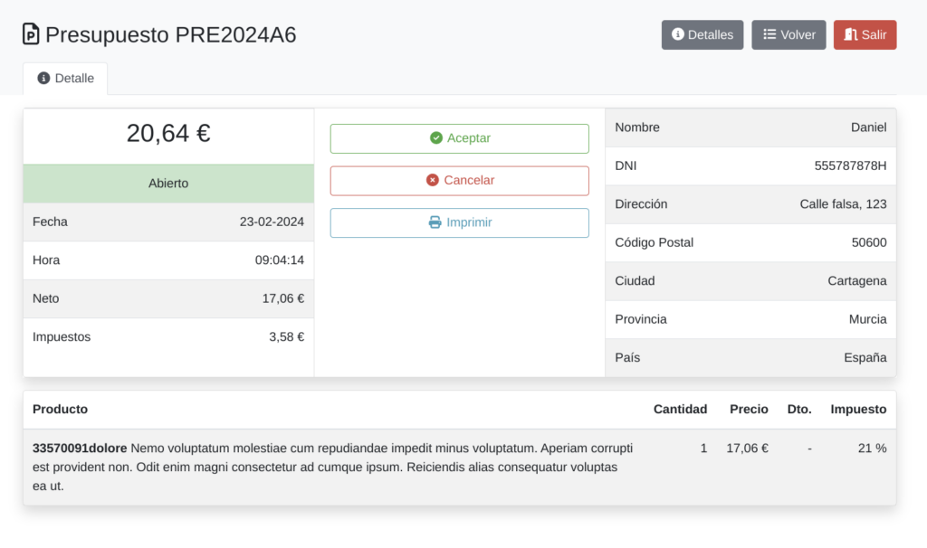Viewport: 927px width, 548px height.
Task: Click the 20,64 € total amount
Action: pos(168,134)
